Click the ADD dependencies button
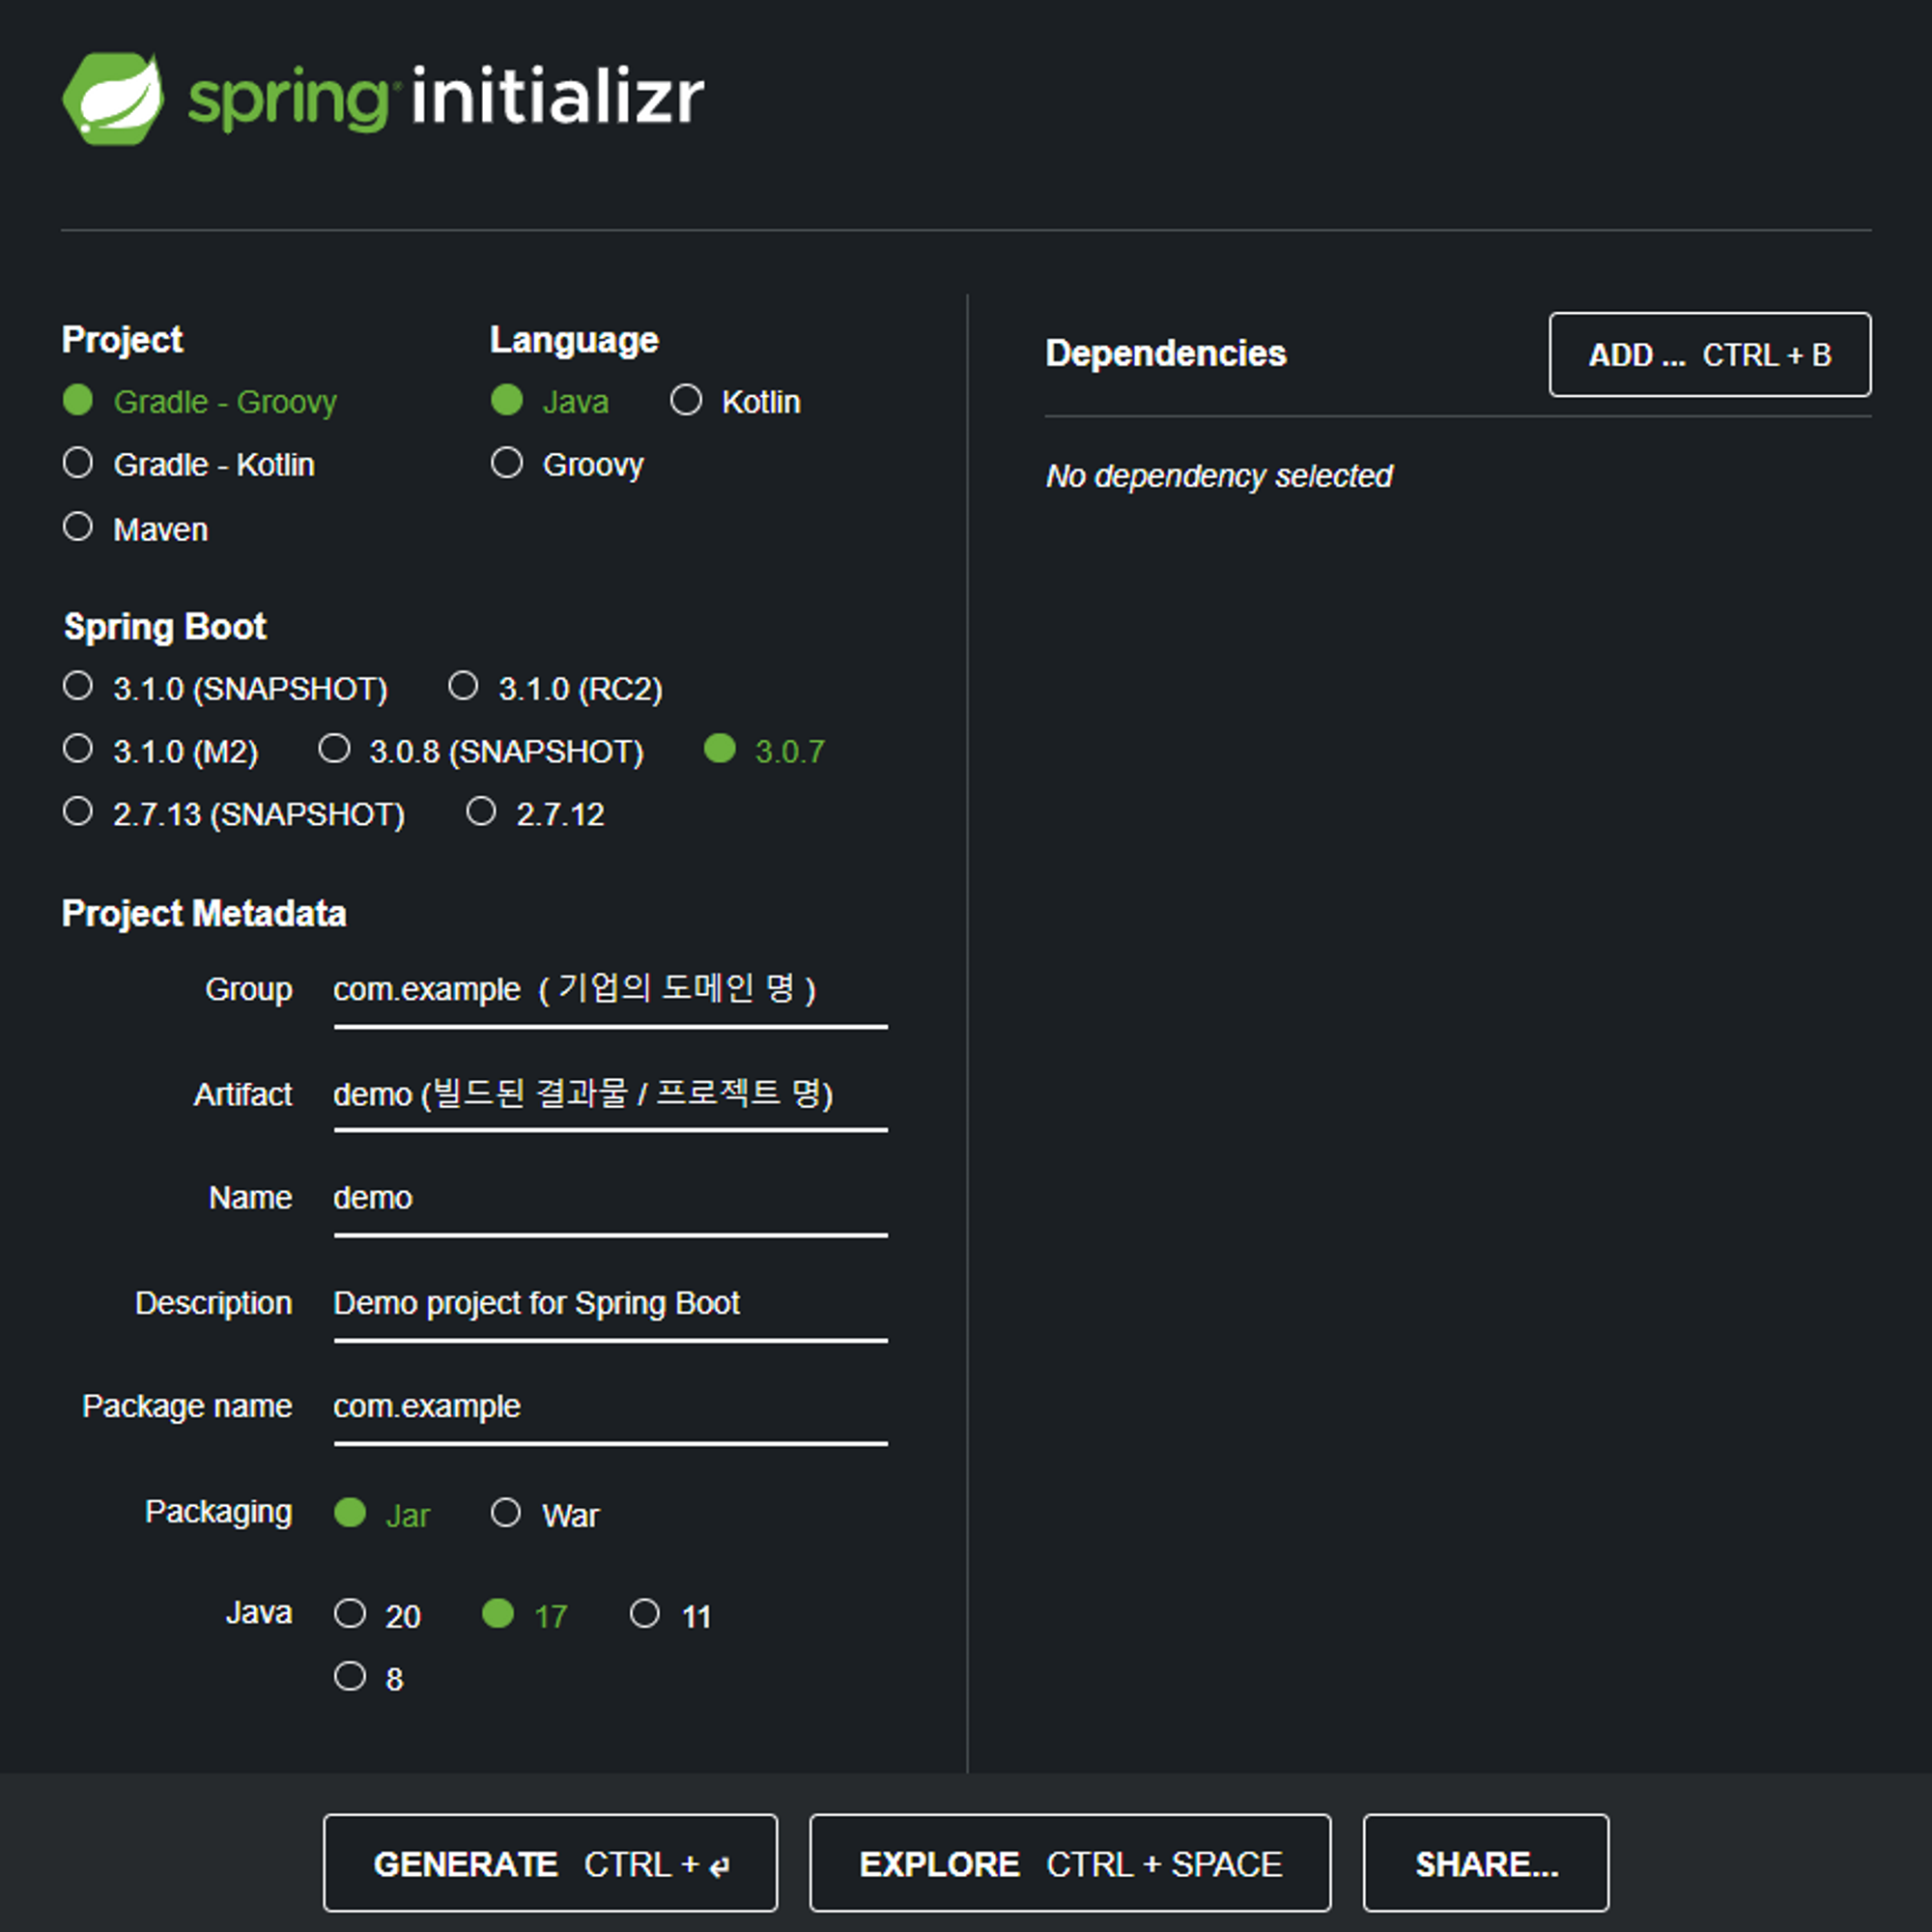Image resolution: width=1932 pixels, height=1932 pixels. pos(1709,355)
